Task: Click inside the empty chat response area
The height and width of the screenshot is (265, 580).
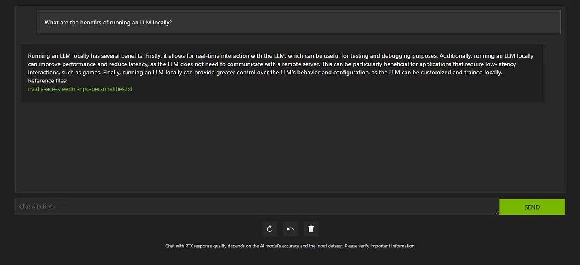Action: pos(290,146)
